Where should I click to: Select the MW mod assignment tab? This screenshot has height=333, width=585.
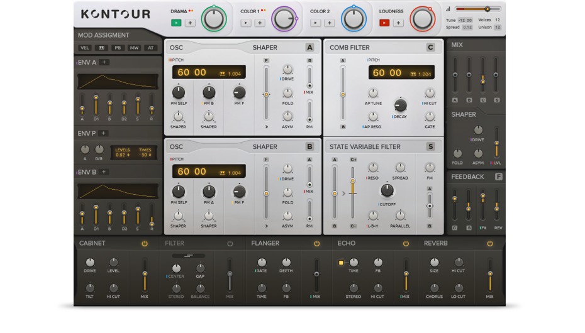coord(134,48)
